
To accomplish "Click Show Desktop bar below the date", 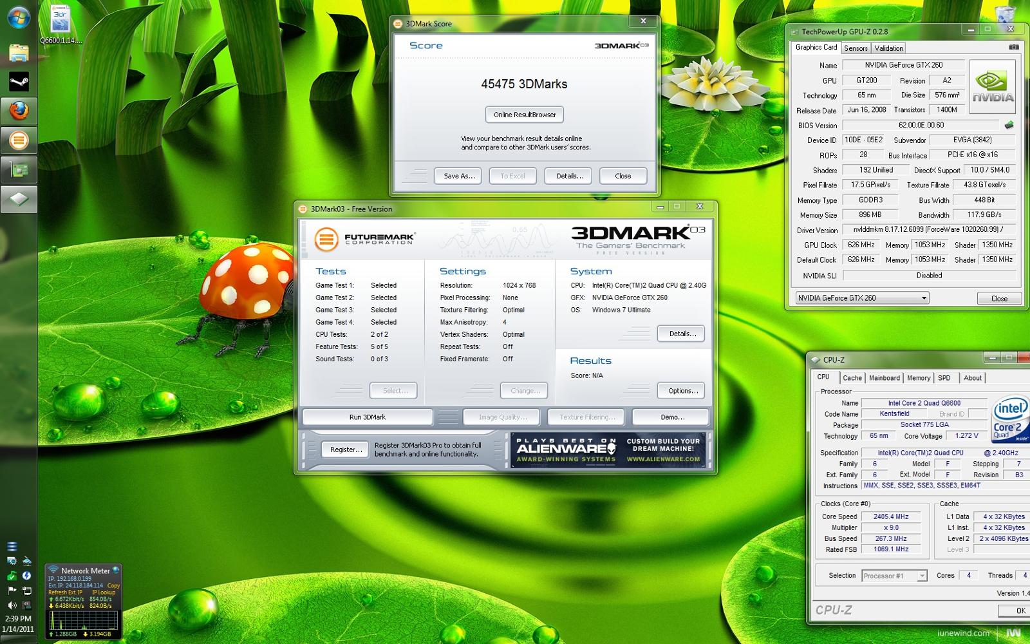I will [18, 639].
